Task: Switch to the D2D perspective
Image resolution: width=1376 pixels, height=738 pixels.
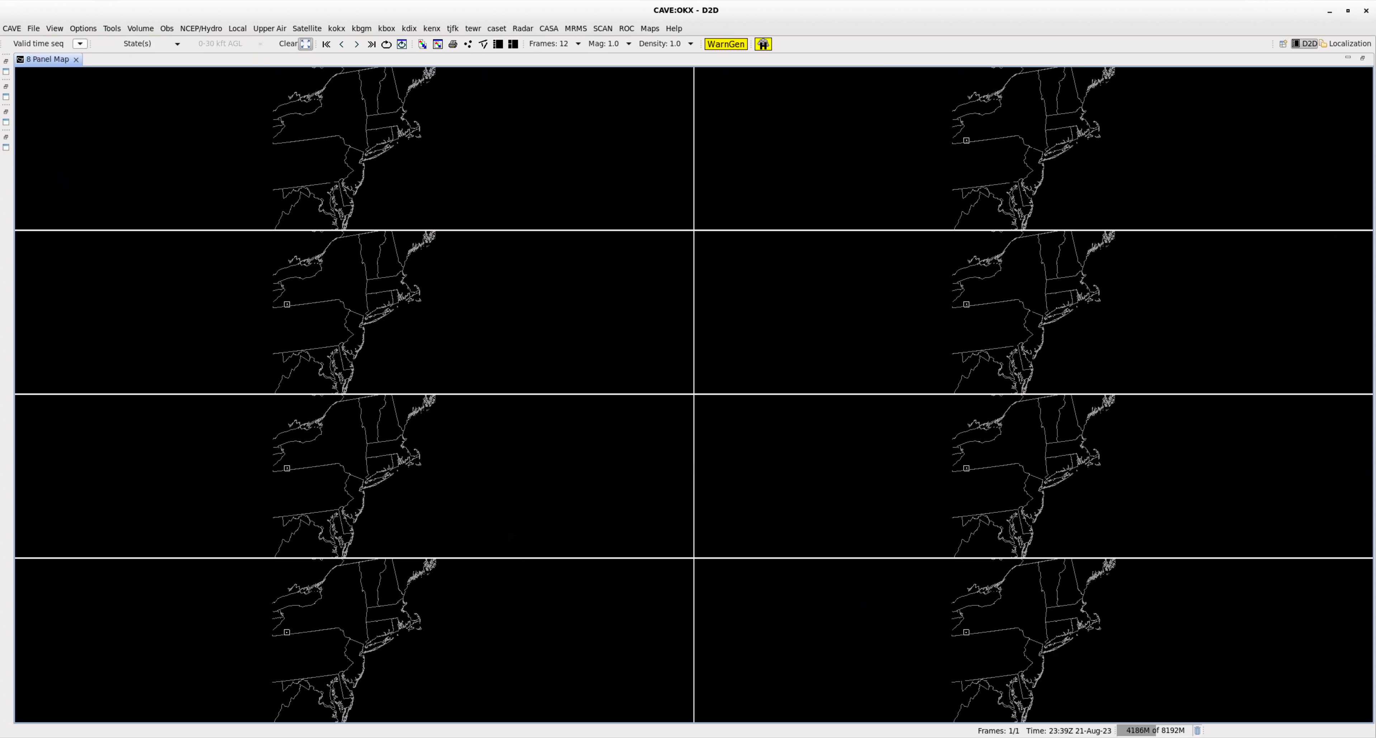Action: [1304, 44]
